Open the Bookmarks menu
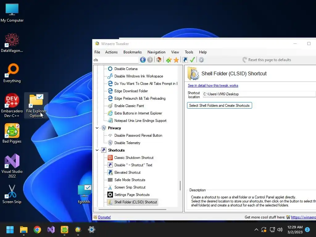316x237 pixels. pos(132,52)
